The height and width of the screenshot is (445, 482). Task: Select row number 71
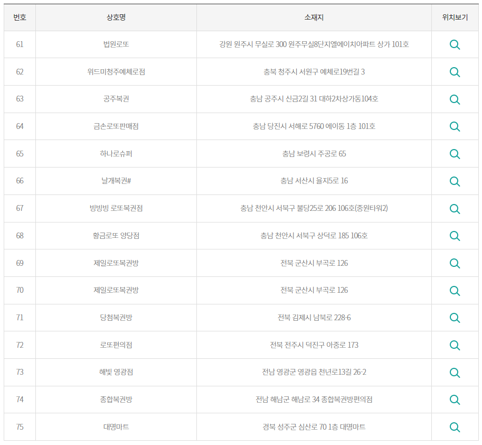click(x=20, y=317)
